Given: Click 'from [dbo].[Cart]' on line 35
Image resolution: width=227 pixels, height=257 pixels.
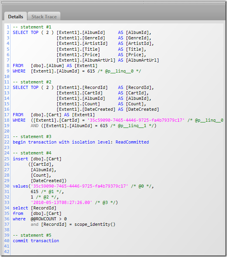Looking at the screenshot, I should click(37, 214).
